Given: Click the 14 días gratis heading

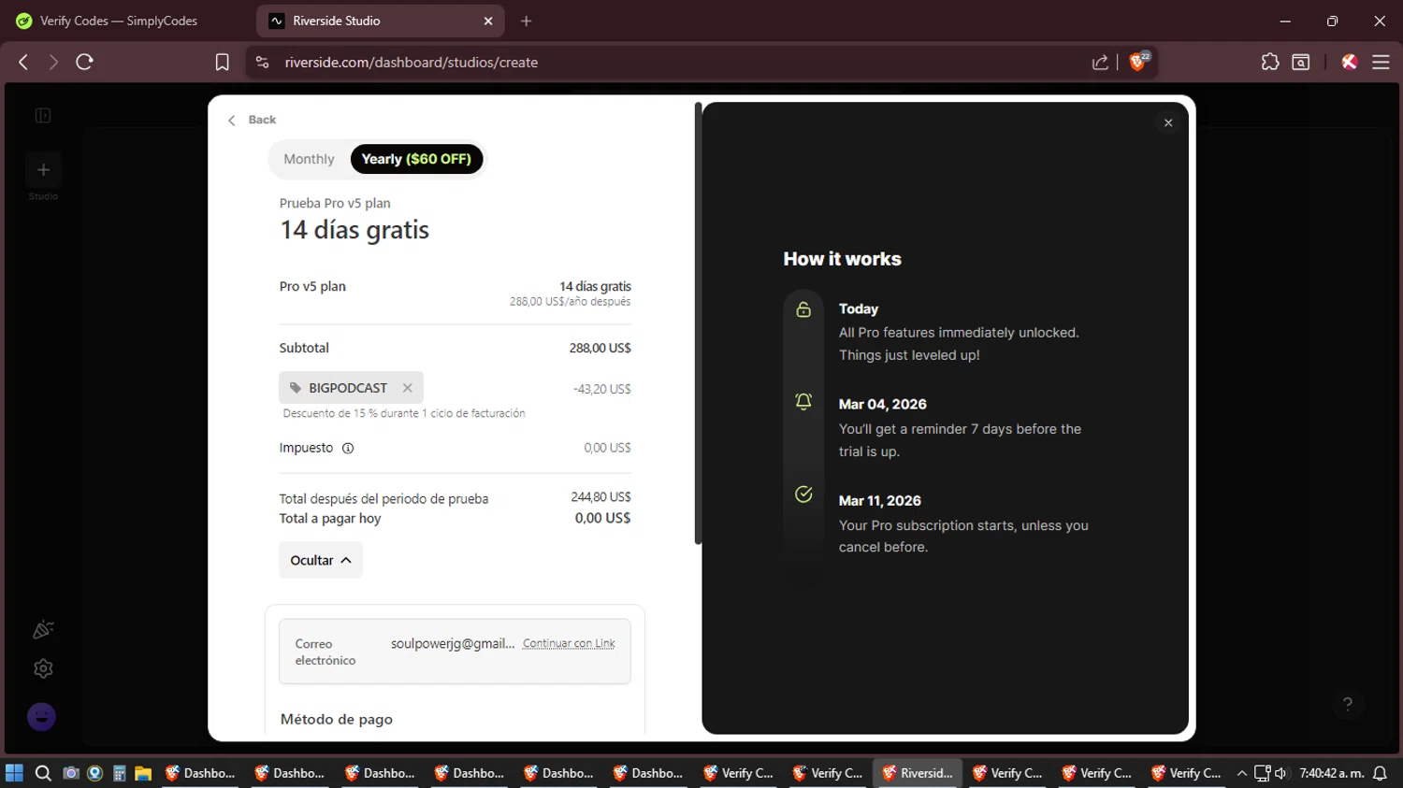Looking at the screenshot, I should coord(354,230).
